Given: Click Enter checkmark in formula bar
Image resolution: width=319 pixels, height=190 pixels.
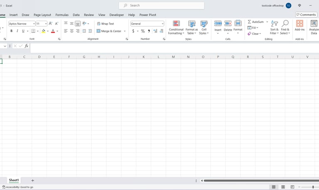Looking at the screenshot, I should 20,46.
